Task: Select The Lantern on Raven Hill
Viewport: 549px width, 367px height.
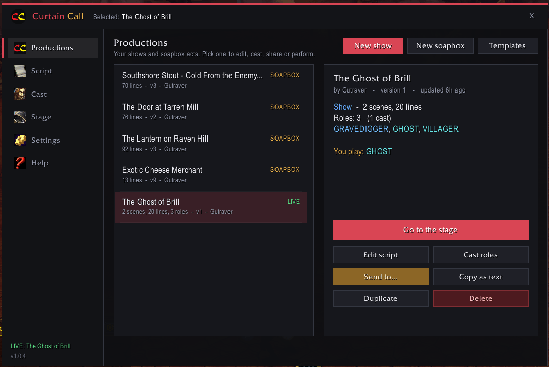Action: point(211,144)
